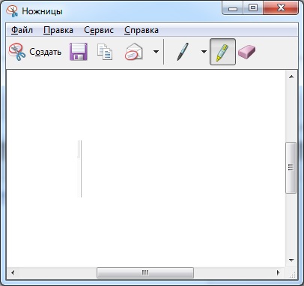Close the Ножницы window
The image size is (304, 286).
(x=281, y=8)
